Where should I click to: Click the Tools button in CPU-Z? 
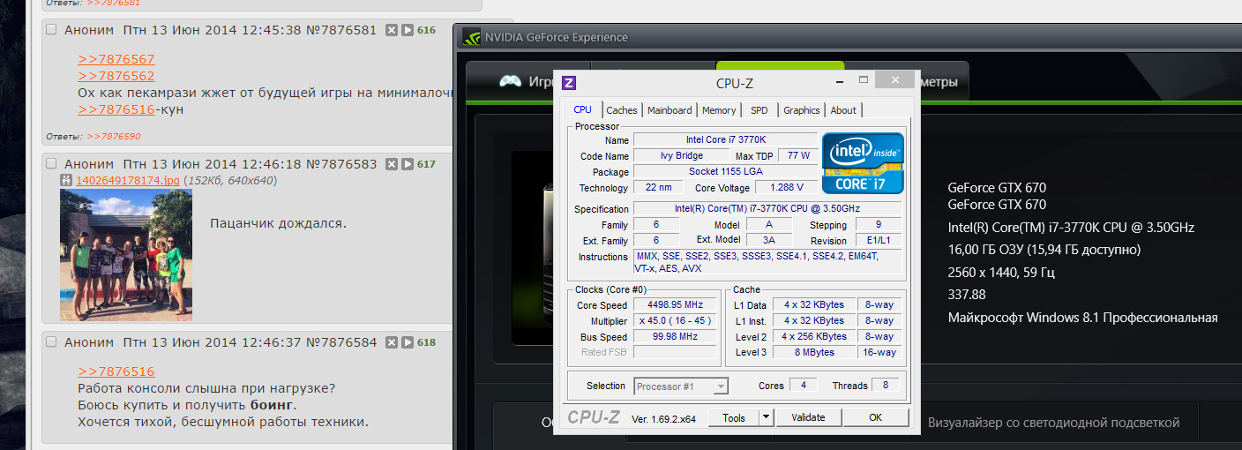(734, 417)
